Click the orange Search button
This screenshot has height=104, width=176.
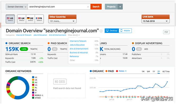(x=96, y=7)
